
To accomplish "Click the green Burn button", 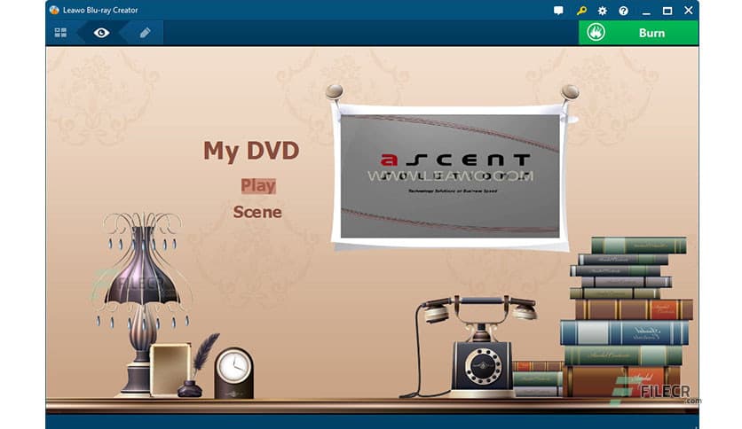I will [x=638, y=33].
